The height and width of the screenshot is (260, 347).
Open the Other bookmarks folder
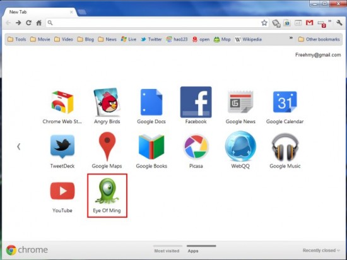click(319, 39)
